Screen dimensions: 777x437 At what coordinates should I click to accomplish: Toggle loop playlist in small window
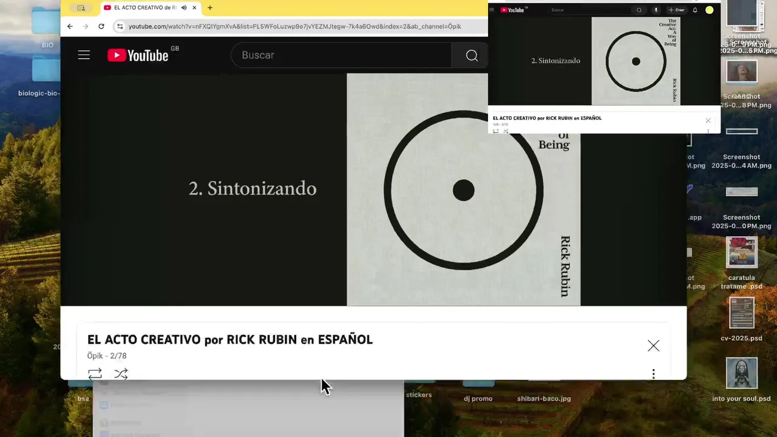coord(495,131)
